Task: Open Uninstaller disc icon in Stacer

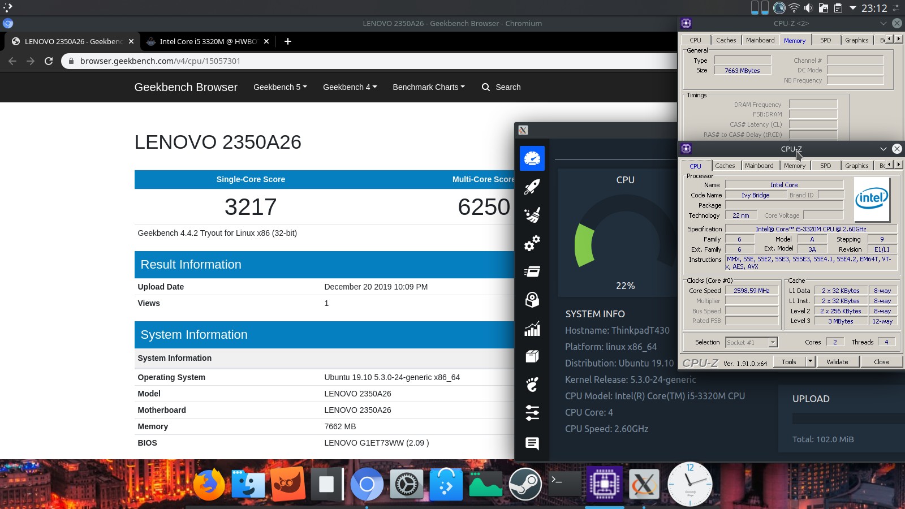Action: point(532,300)
